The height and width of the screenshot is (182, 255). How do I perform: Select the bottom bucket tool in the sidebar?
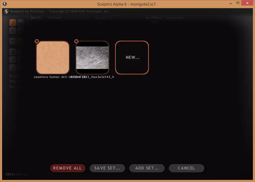pos(12,68)
